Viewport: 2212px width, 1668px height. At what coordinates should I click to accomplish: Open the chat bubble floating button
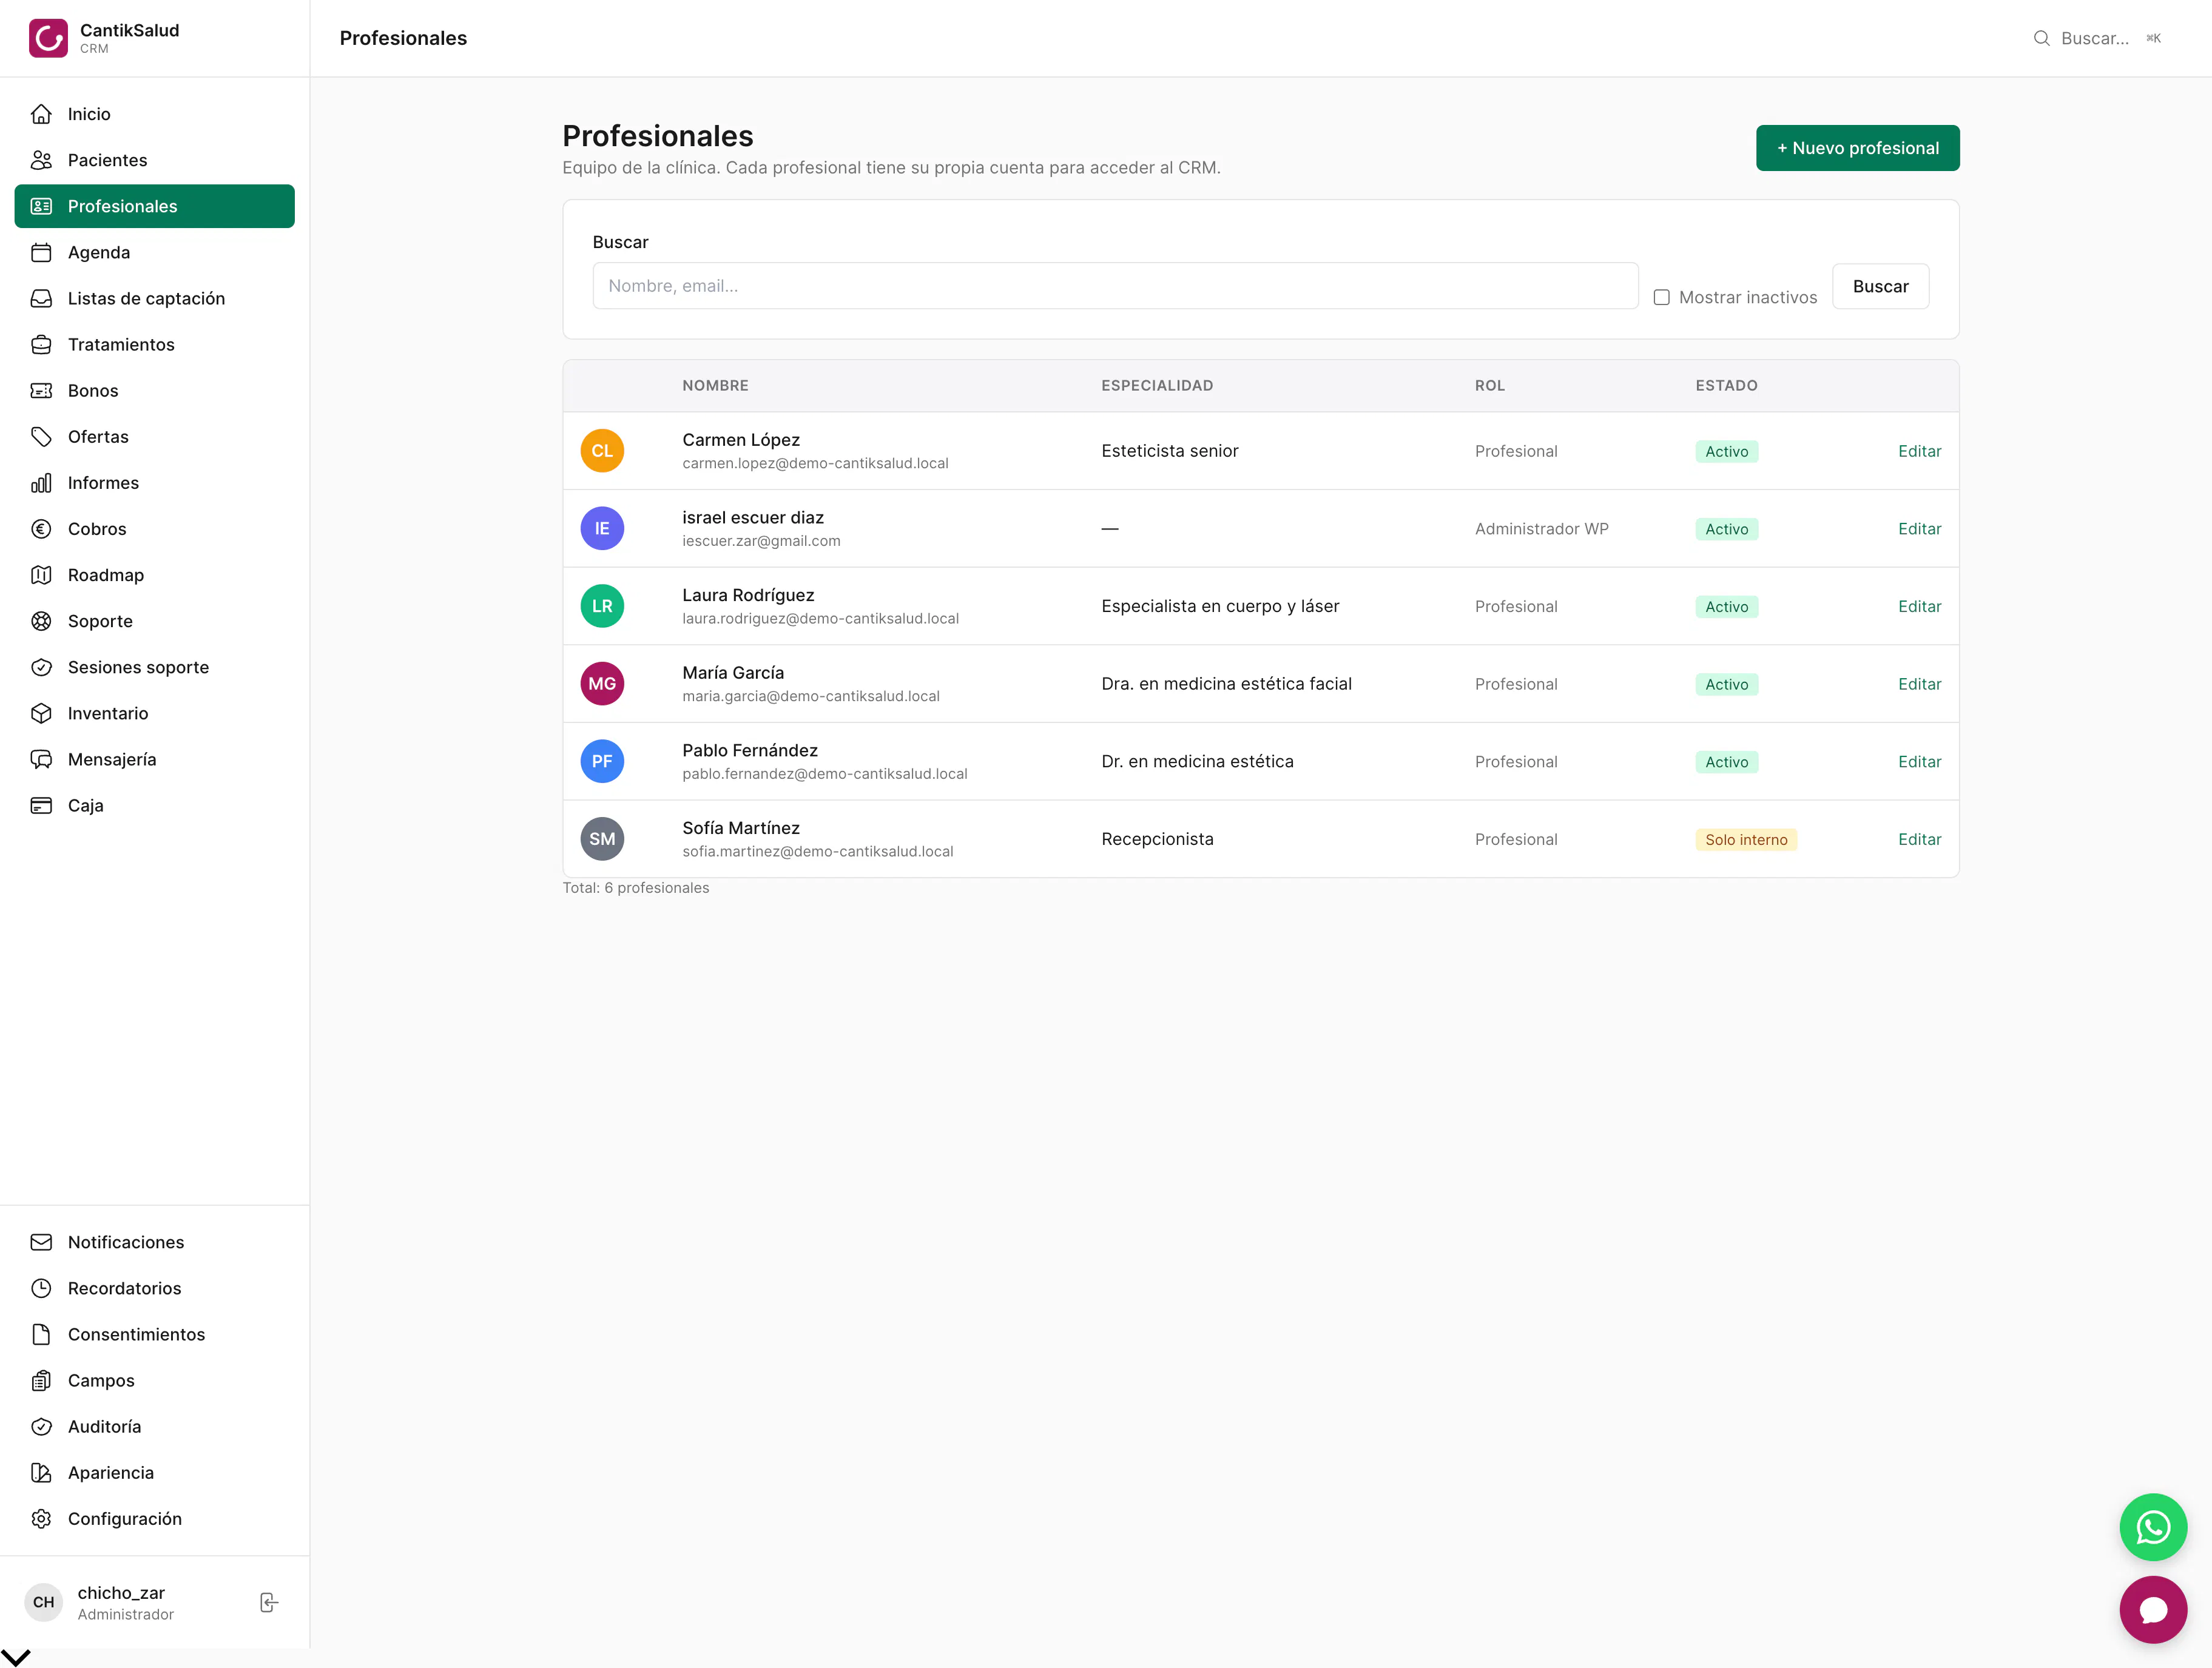pyautogui.click(x=2153, y=1610)
